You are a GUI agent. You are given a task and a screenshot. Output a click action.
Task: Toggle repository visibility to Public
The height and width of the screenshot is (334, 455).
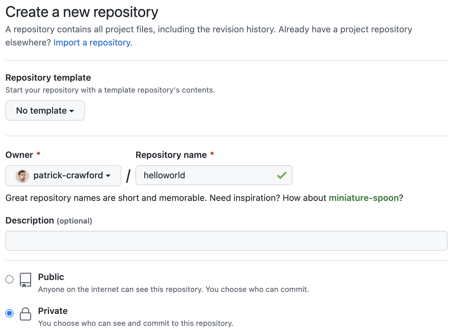(9, 279)
